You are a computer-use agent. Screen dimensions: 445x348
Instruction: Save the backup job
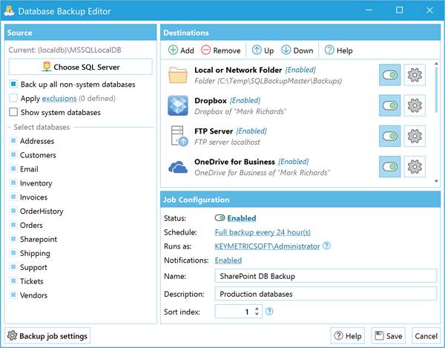pos(388,336)
